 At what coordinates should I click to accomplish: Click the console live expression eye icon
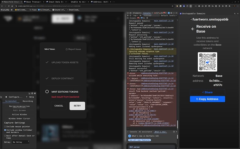coord(141,16)
